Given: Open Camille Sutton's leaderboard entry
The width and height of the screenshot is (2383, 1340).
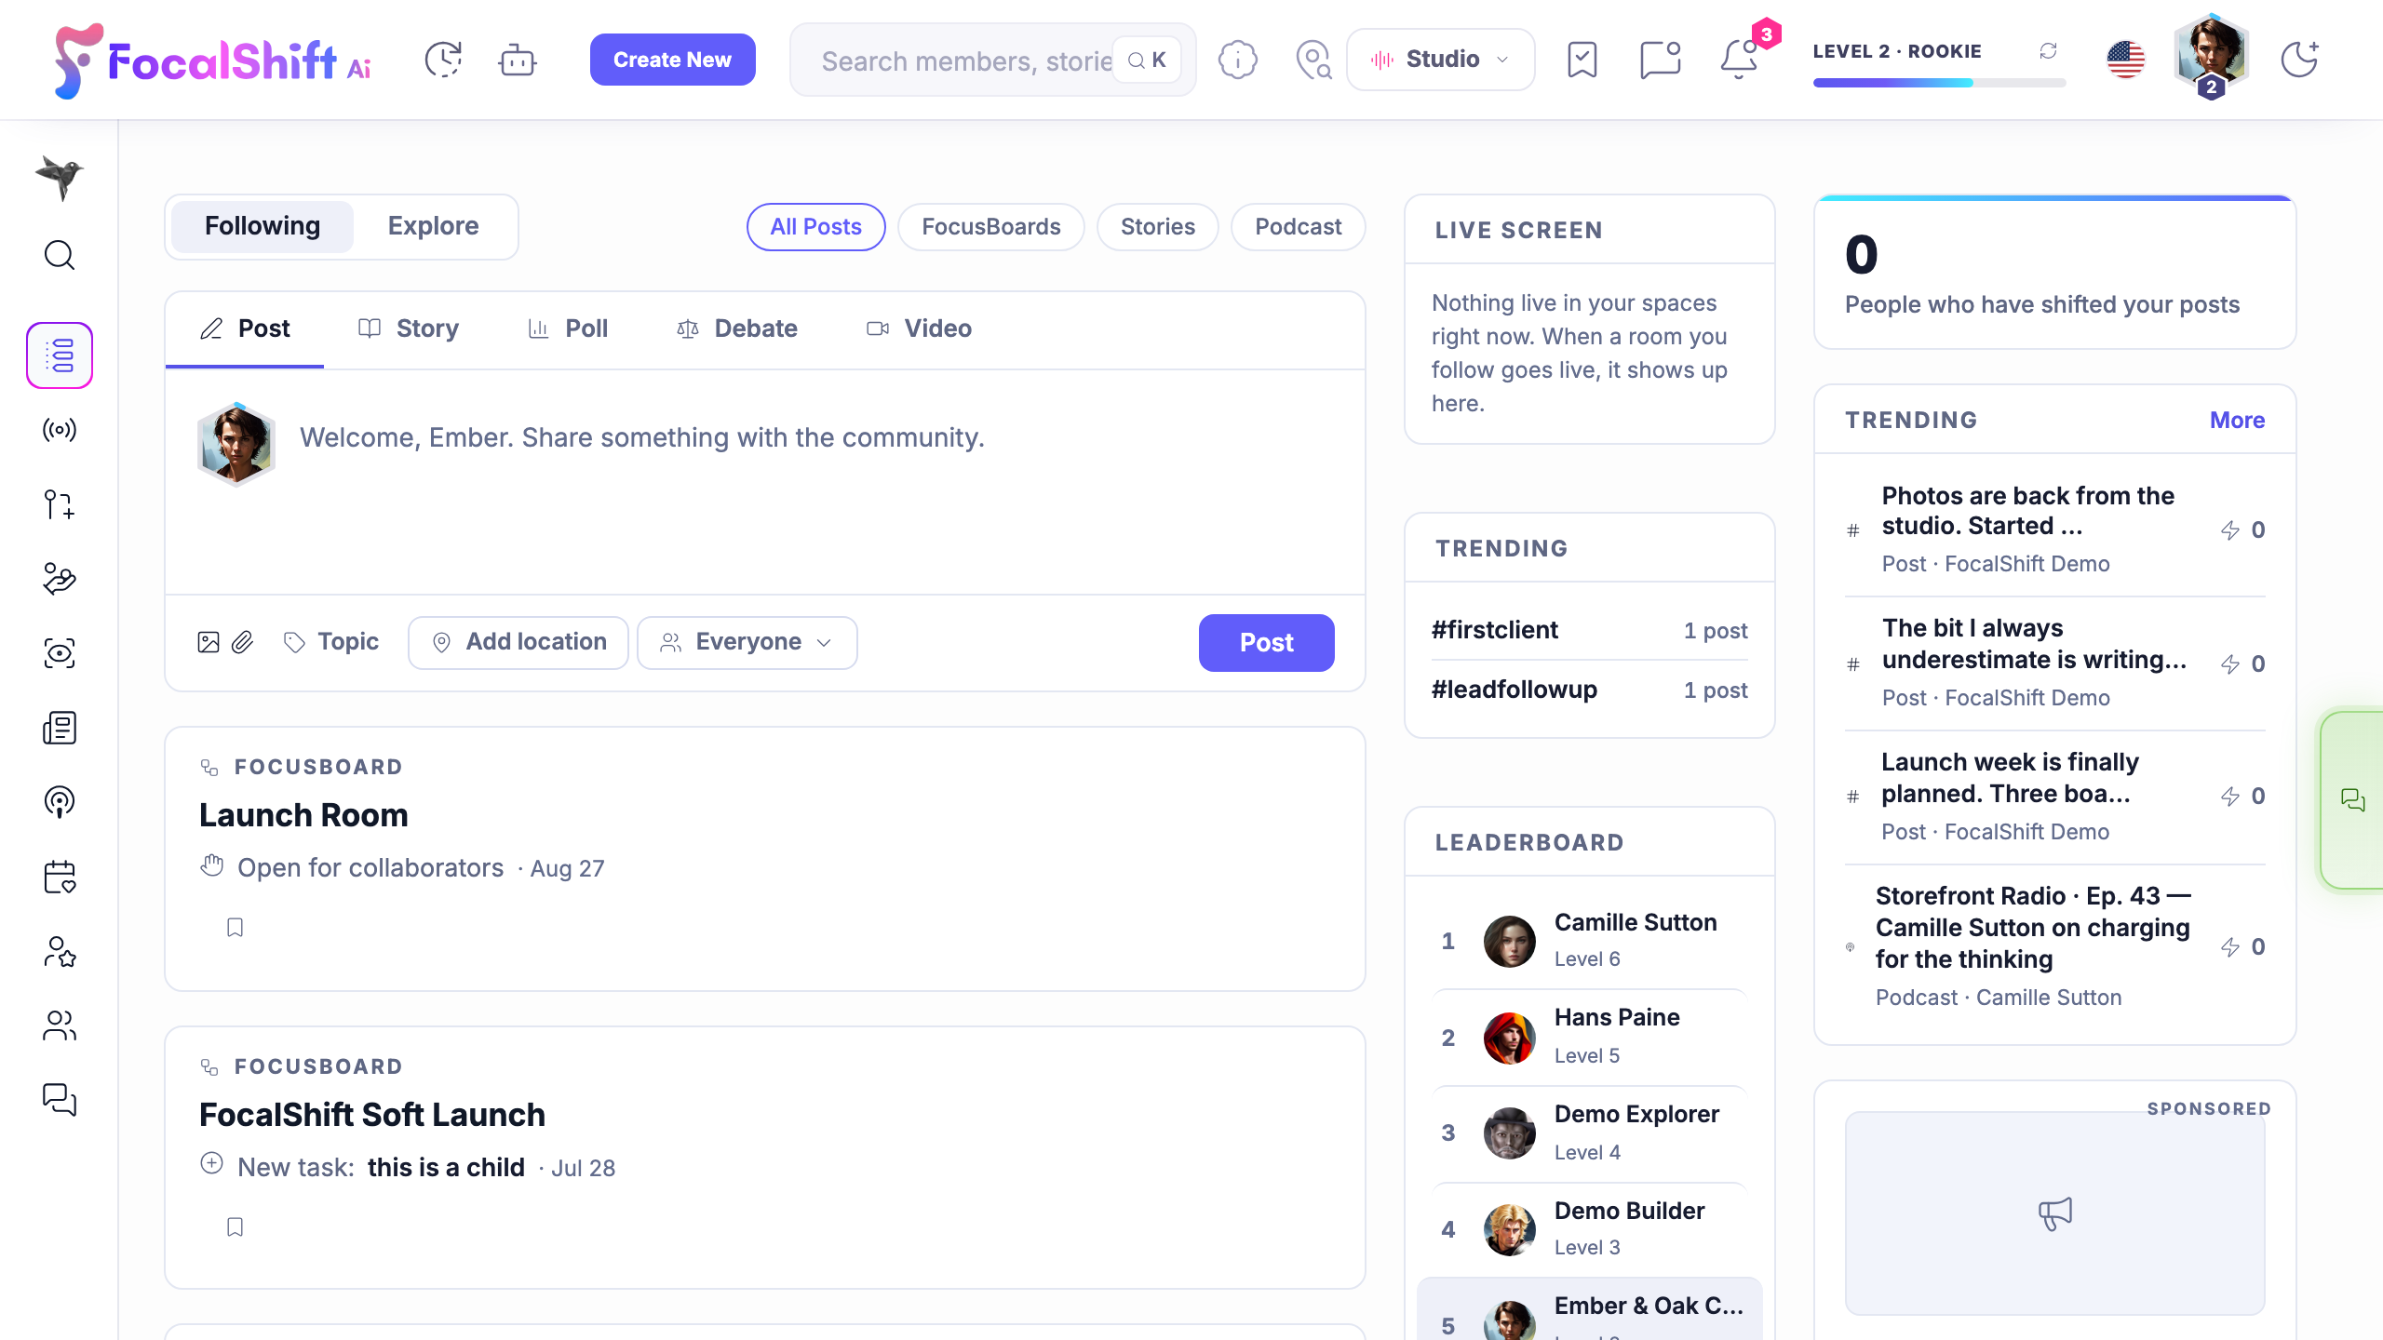Looking at the screenshot, I should tap(1590, 941).
